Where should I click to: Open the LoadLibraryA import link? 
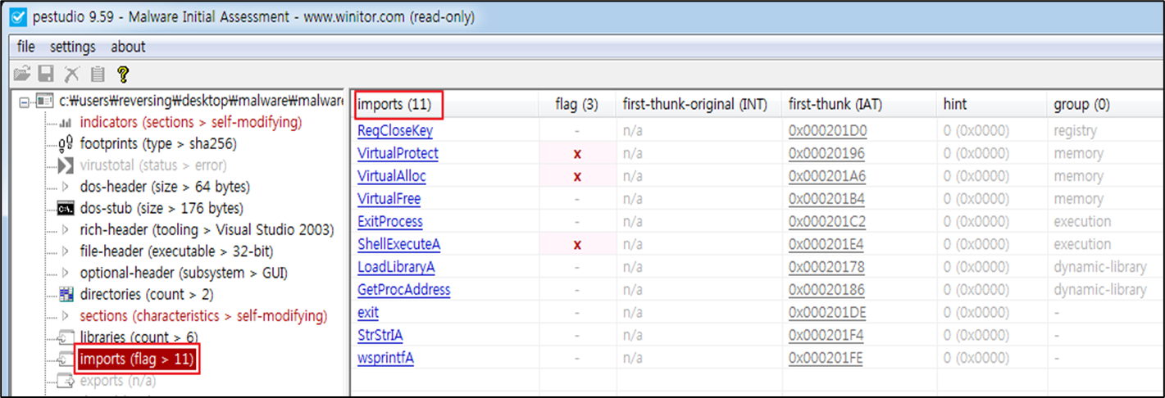[396, 267]
